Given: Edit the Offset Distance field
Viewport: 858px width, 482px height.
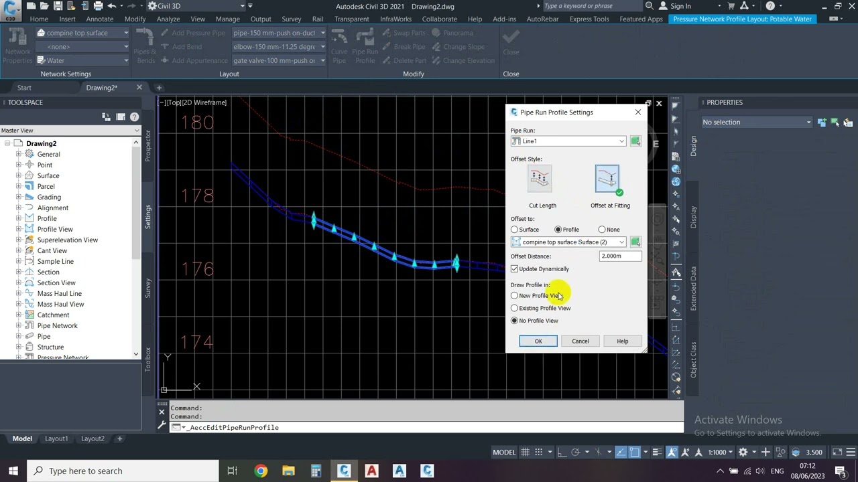Looking at the screenshot, I should click(x=620, y=256).
